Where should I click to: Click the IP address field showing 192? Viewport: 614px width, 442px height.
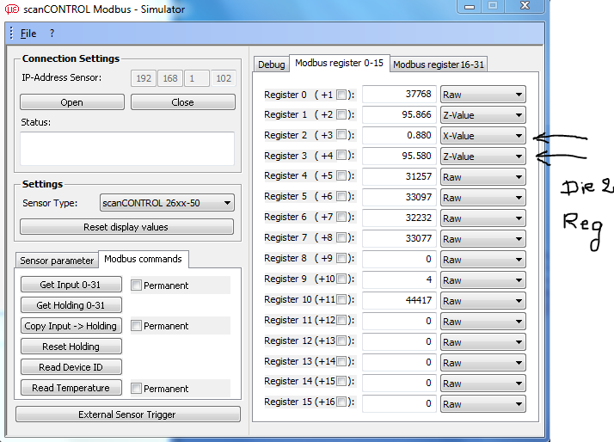[144, 78]
